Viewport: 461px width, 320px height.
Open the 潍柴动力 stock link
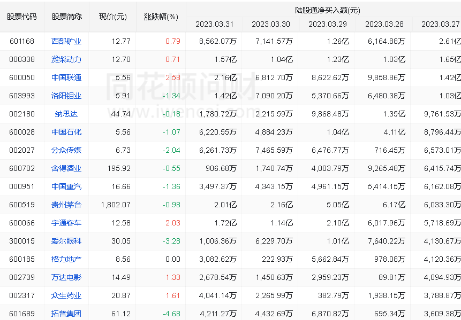66,59
